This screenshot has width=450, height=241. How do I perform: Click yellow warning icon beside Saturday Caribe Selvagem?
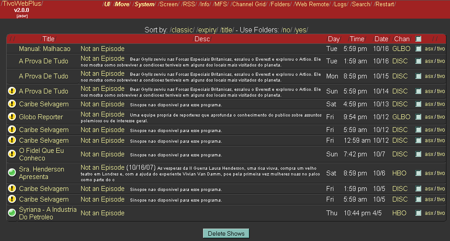coord(12,104)
